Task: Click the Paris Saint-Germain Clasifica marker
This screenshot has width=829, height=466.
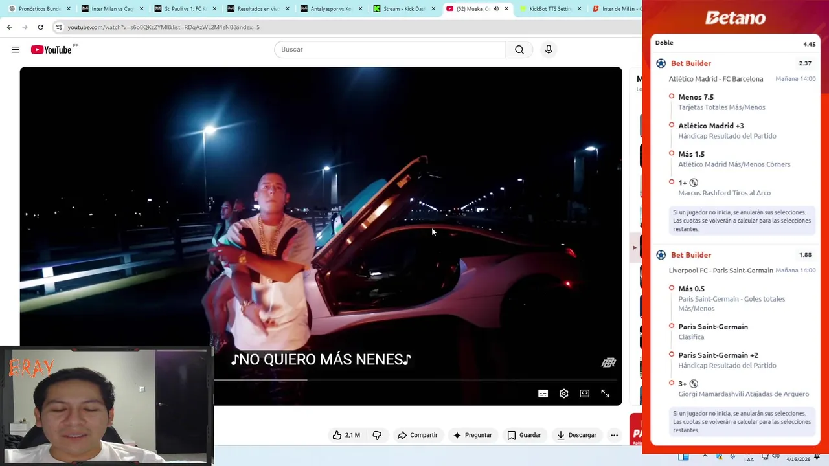Action: tap(672, 326)
